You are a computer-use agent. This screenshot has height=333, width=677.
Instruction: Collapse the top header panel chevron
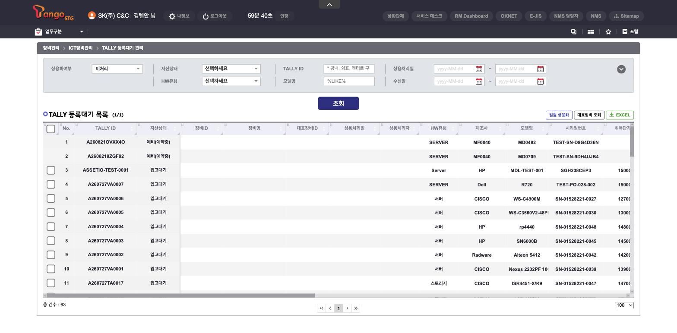329,4
